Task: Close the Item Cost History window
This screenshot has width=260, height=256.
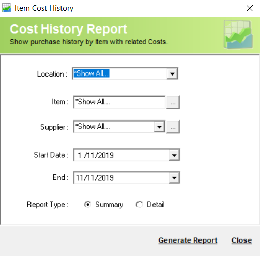Action: click(250, 8)
